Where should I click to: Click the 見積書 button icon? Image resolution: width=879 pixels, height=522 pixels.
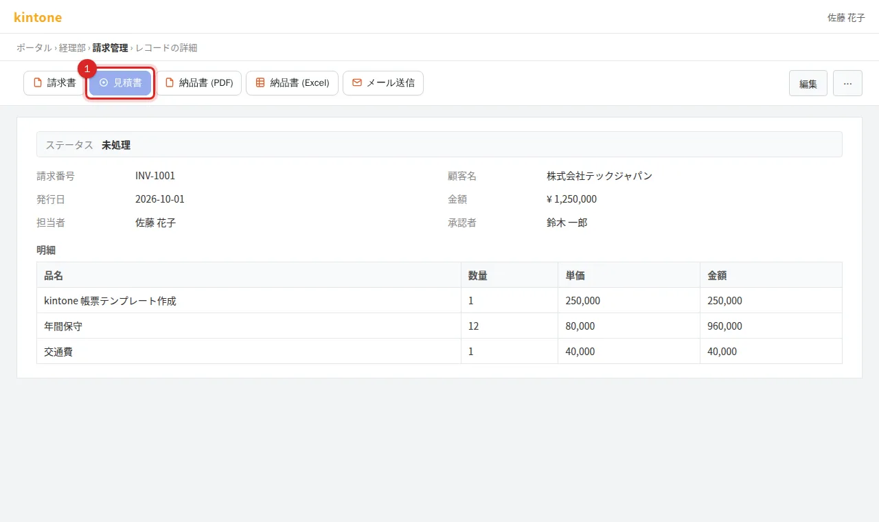tap(104, 83)
